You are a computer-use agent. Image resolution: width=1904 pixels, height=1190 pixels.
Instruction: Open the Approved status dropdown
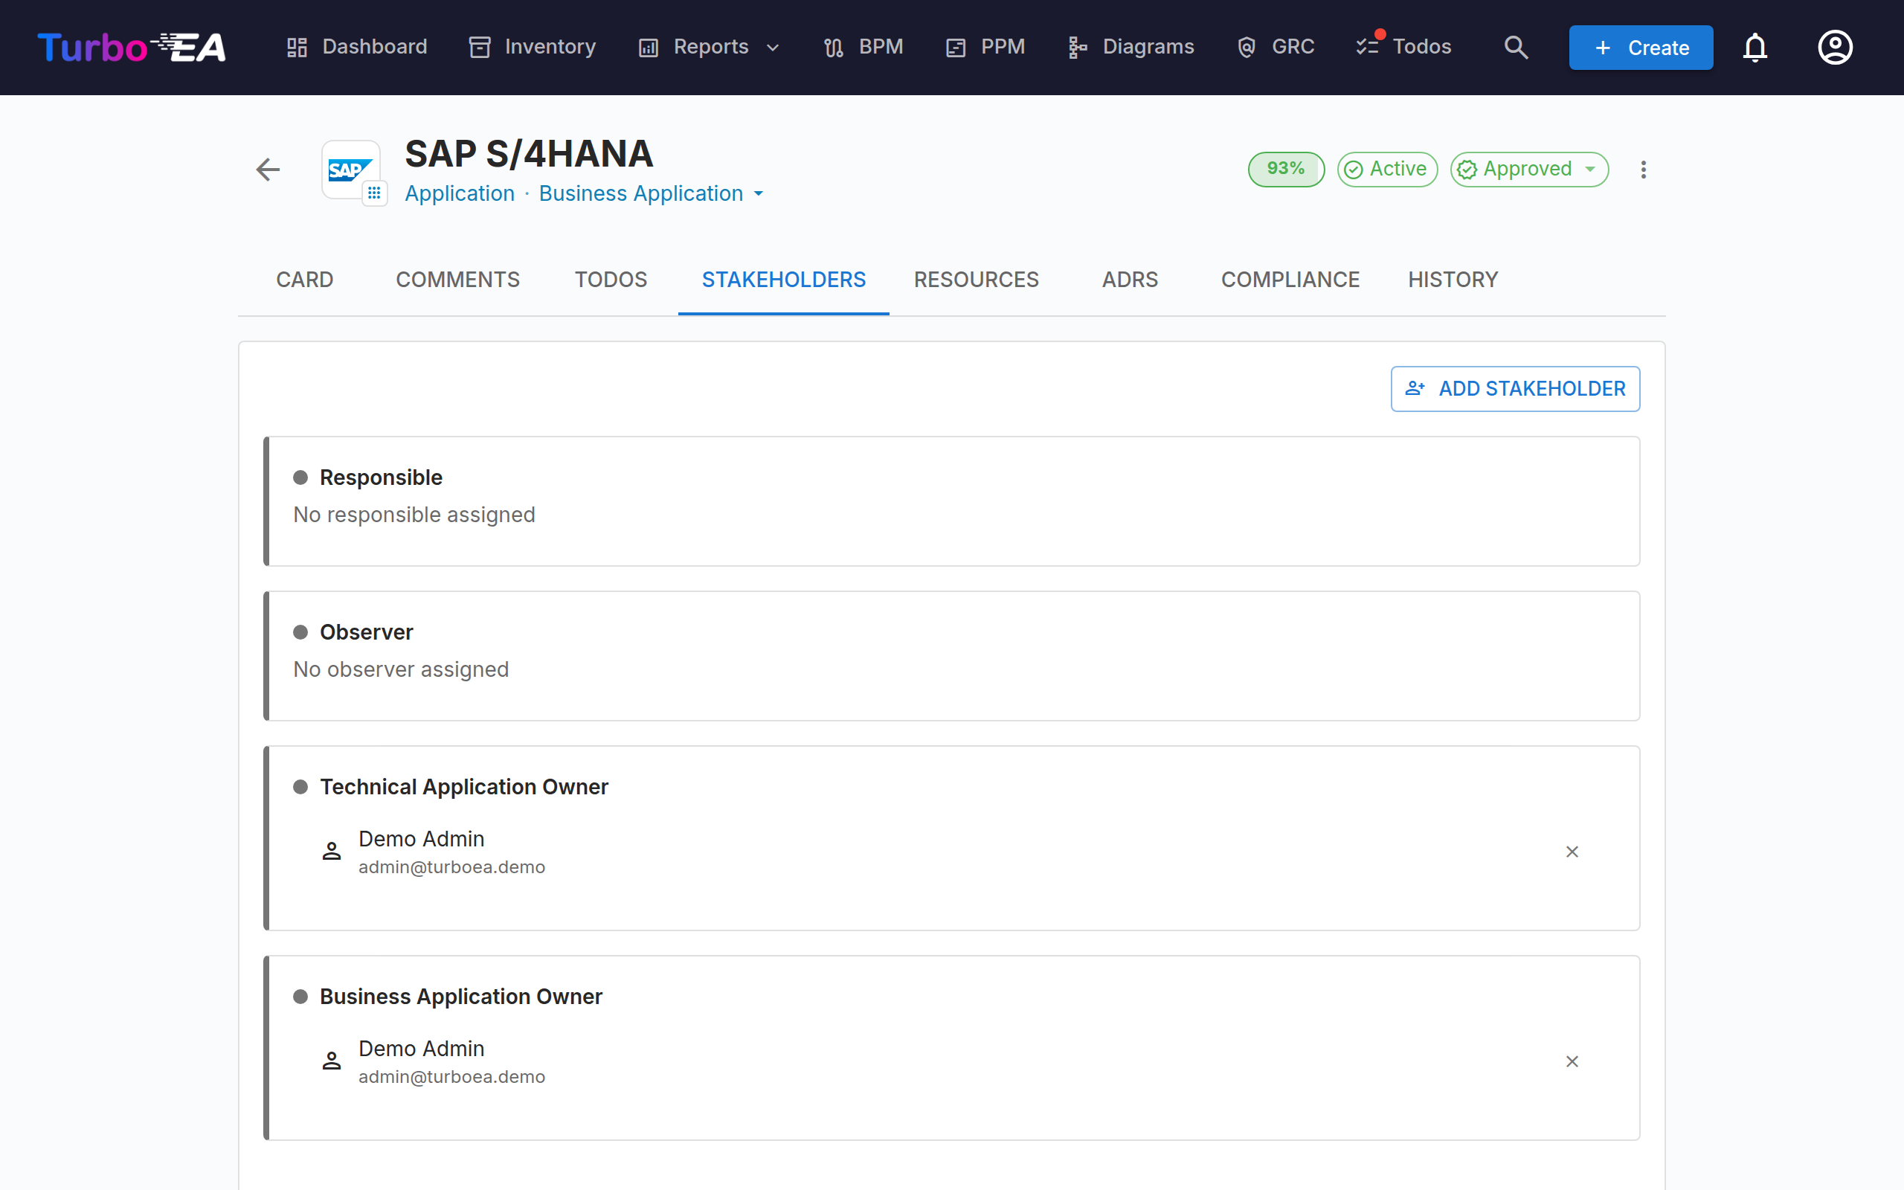[1528, 170]
